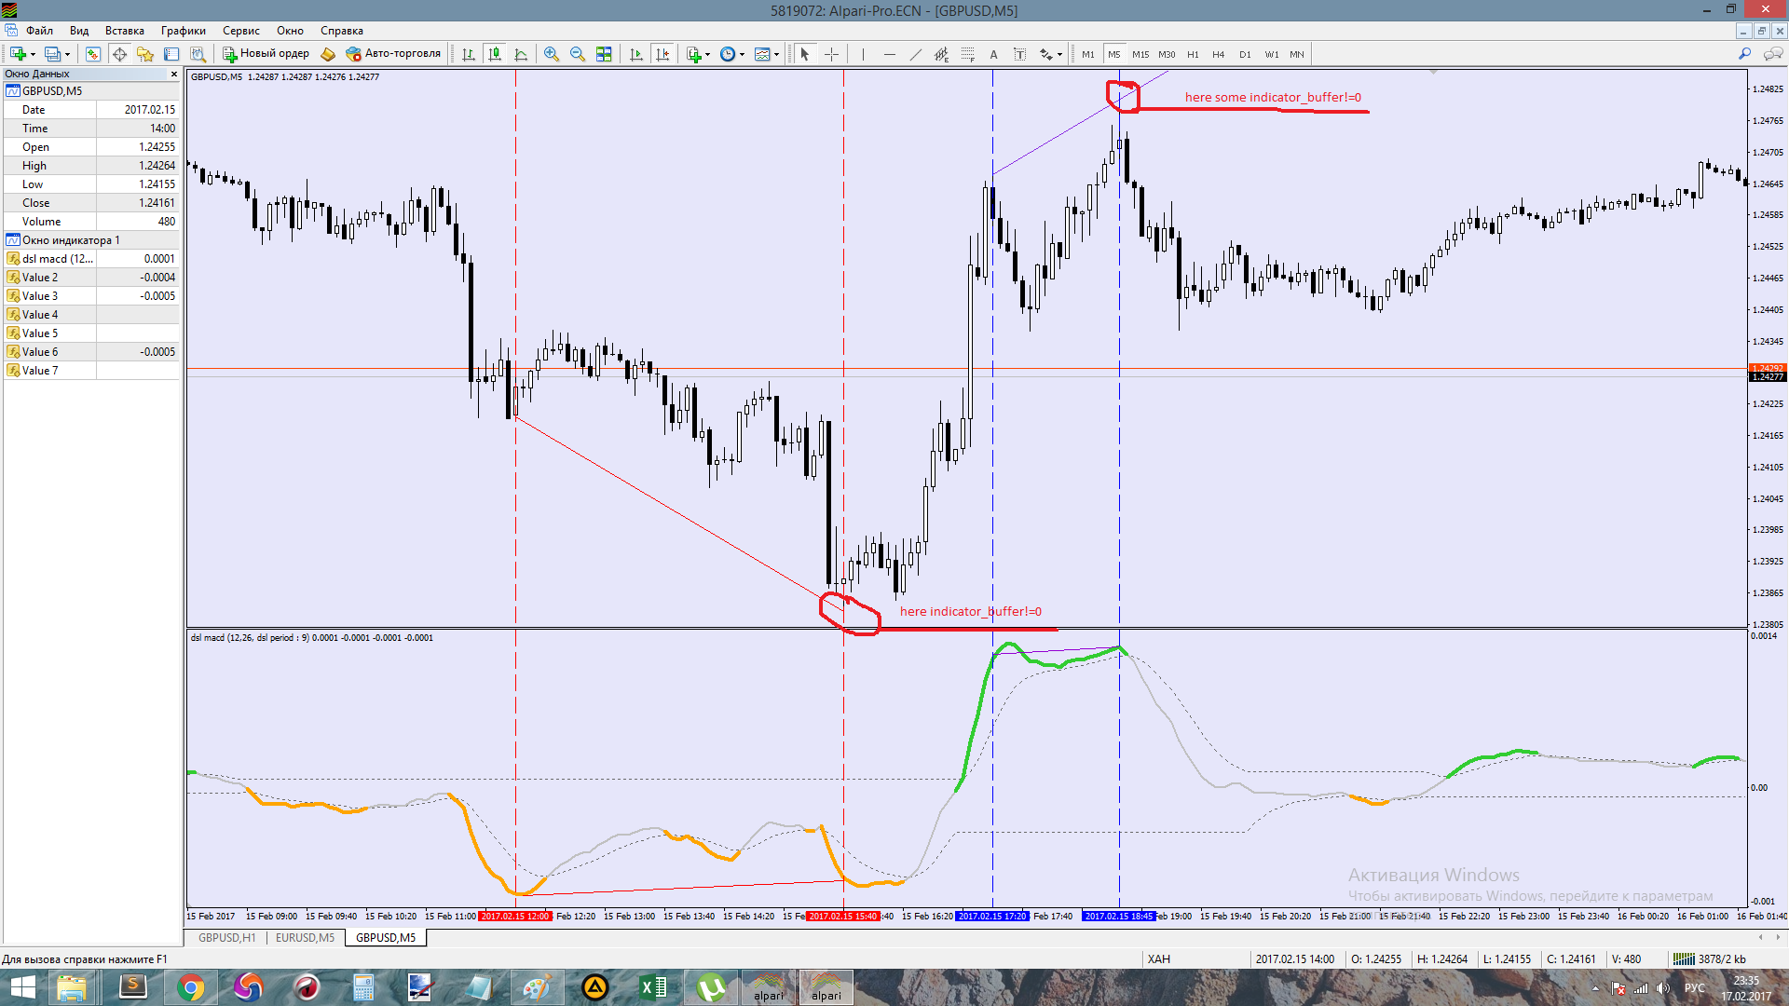The width and height of the screenshot is (1789, 1006).
Task: Open the tile windows layout icon
Action: [x=604, y=54]
